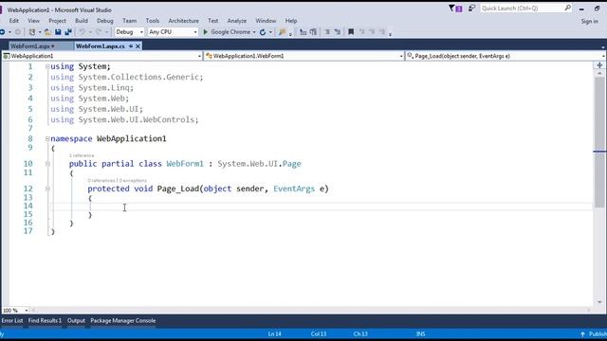Open the Build menu
This screenshot has width=607, height=341.
click(x=82, y=21)
